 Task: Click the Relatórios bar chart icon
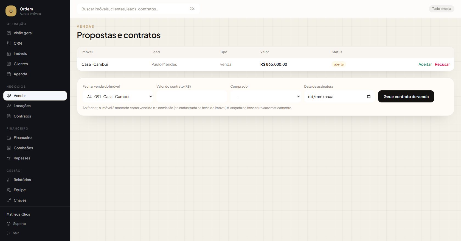9,180
